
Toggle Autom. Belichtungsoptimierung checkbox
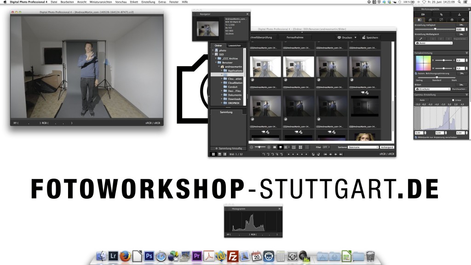(x=416, y=73)
